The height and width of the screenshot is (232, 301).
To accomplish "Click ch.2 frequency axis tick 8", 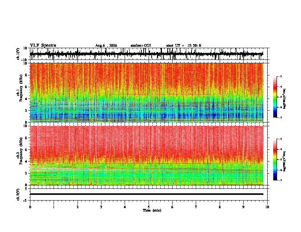I will coord(27,138).
